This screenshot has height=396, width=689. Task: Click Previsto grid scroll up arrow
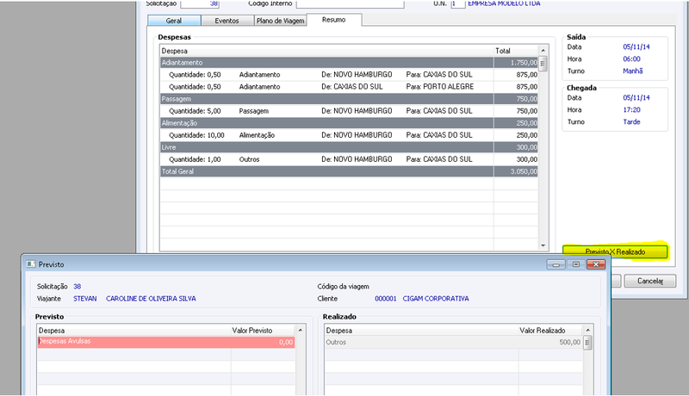(x=301, y=331)
